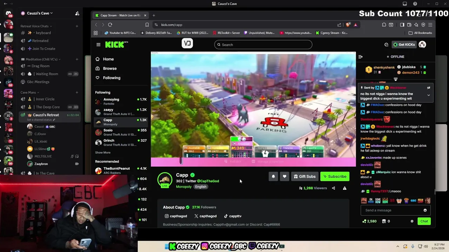Open the apps grid in bookmarks bar

pyautogui.click(x=95, y=33)
